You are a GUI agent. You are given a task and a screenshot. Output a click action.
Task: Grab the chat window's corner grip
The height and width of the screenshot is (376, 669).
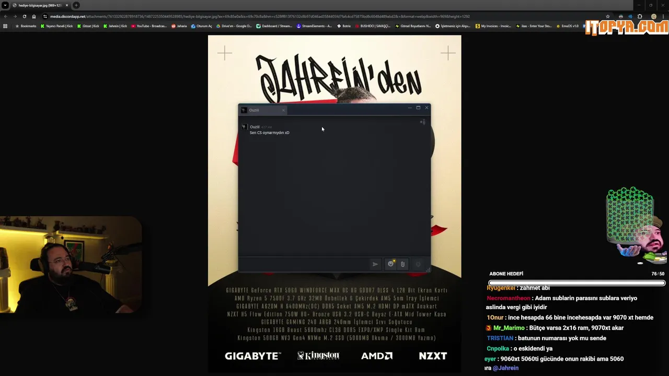tap(428, 270)
